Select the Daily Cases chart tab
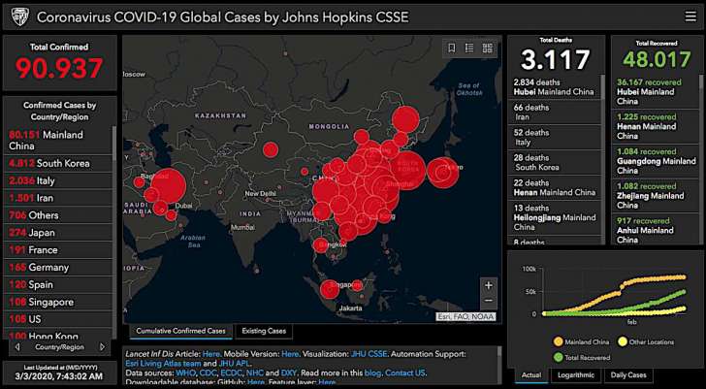 click(x=628, y=375)
